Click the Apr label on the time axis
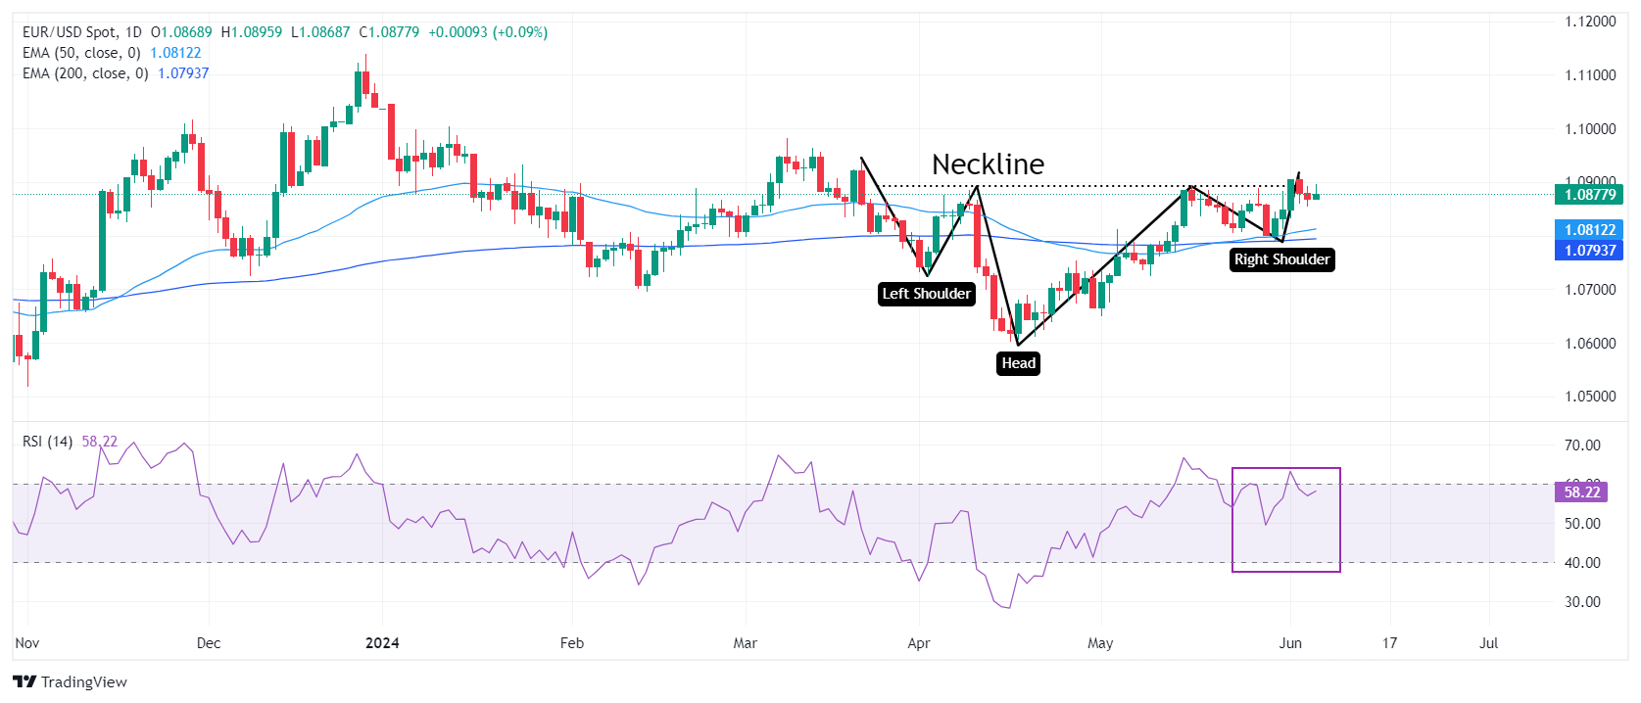Screen dimensions: 1641x703 pos(918,643)
